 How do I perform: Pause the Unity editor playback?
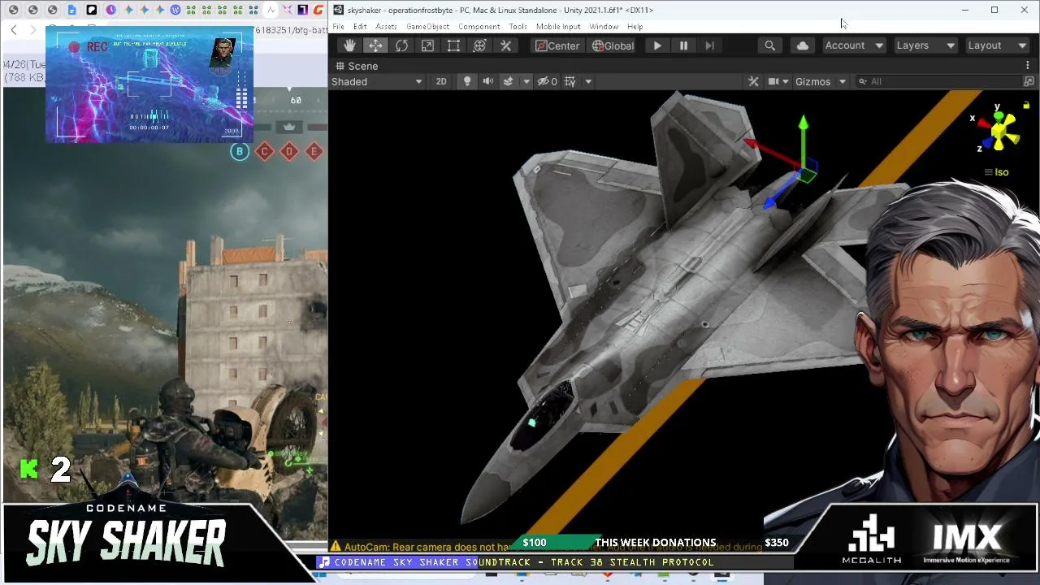[x=683, y=45]
